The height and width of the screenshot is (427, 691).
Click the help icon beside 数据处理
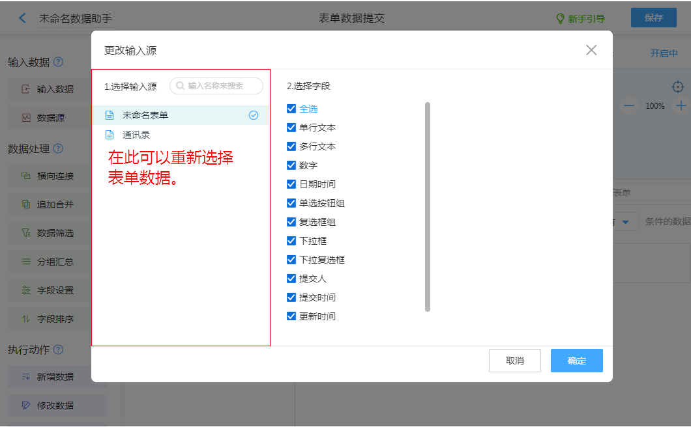tap(58, 148)
